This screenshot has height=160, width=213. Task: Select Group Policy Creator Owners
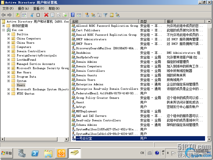tap(98, 98)
